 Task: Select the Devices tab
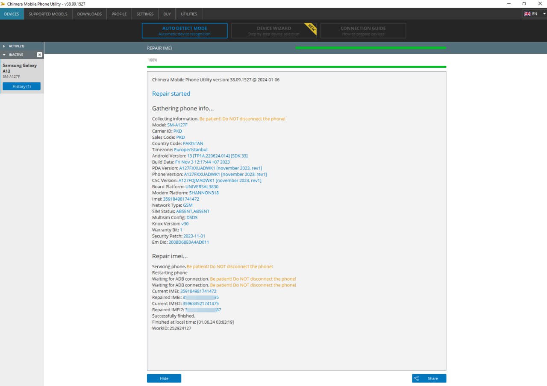(x=12, y=14)
